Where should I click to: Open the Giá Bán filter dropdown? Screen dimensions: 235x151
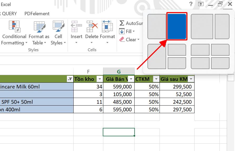[131, 79]
